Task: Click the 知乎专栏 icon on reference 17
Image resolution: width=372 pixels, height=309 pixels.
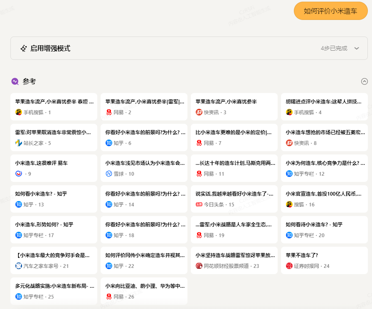Action: coord(19,235)
